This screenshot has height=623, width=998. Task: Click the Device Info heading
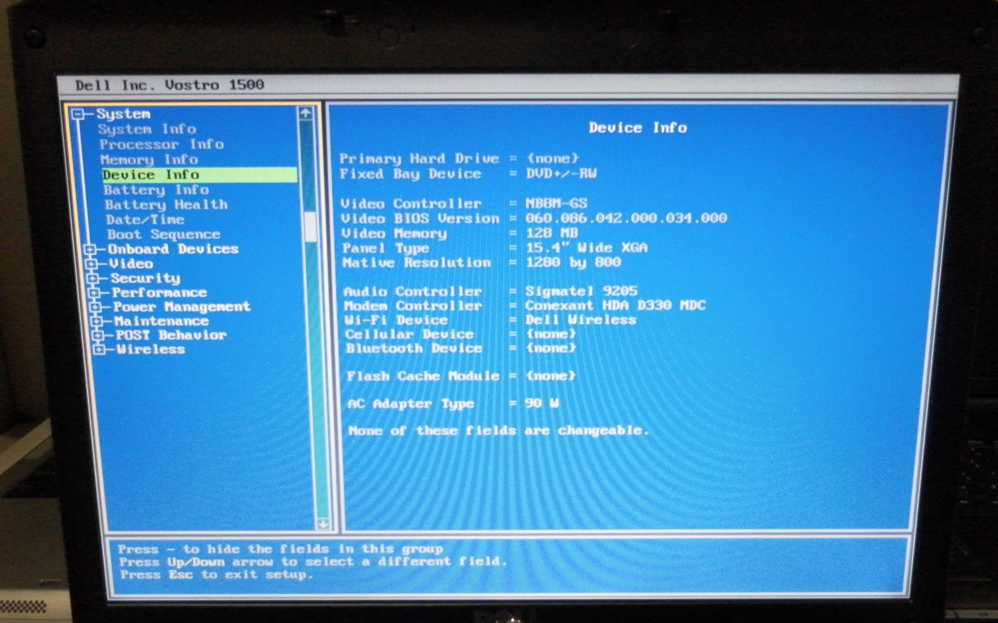coord(638,128)
